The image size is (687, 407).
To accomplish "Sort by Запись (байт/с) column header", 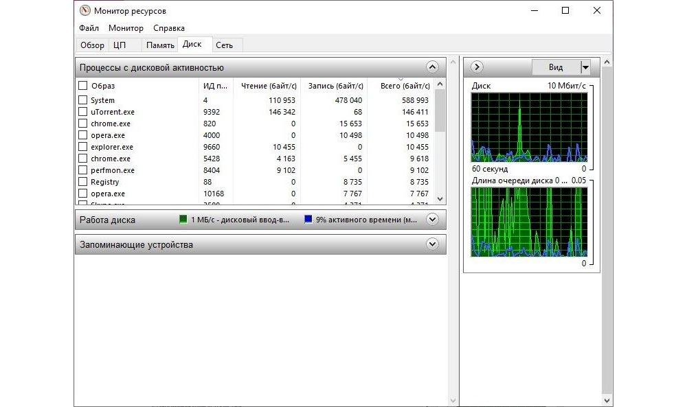I will tap(335, 86).
